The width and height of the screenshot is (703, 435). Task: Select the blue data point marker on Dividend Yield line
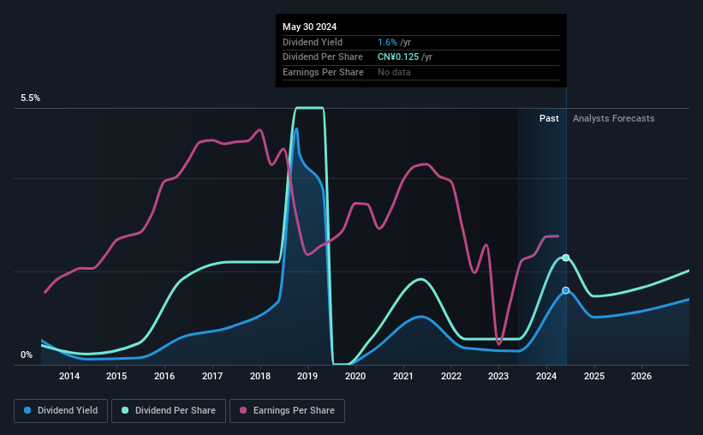click(x=566, y=290)
